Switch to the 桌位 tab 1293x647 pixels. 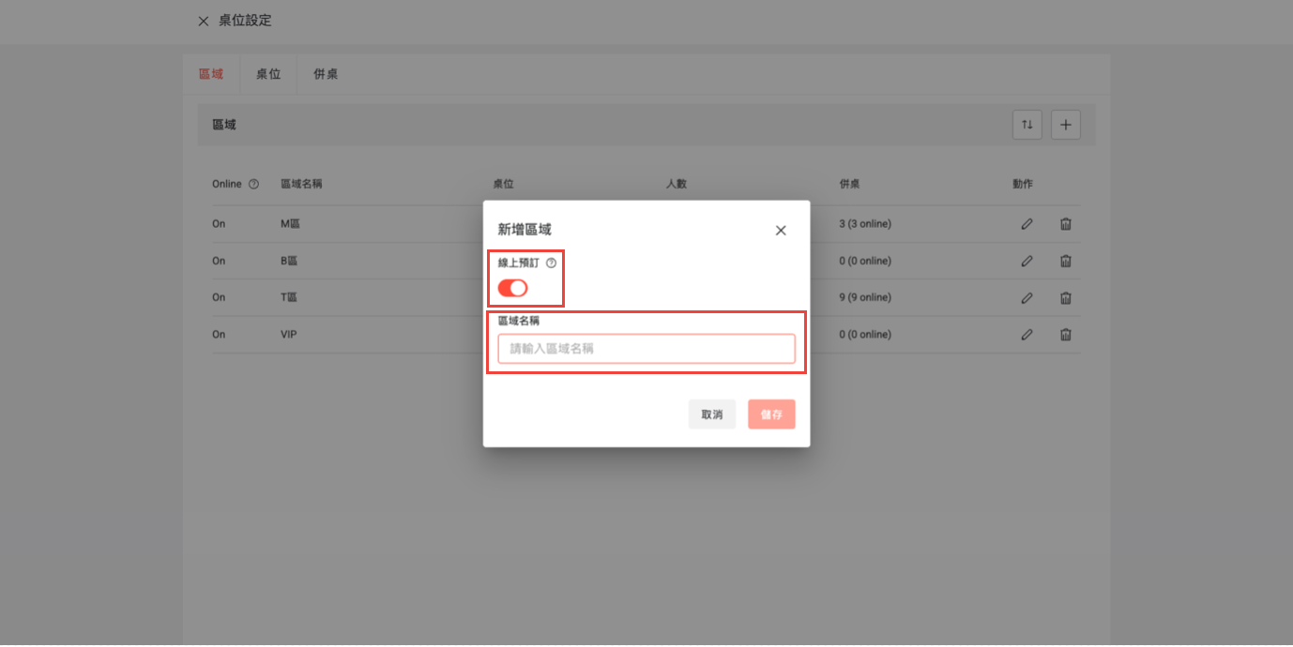click(268, 74)
